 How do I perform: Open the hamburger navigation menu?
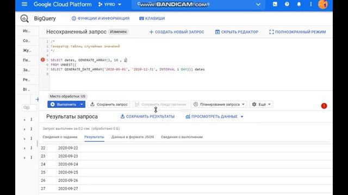[24, 4]
